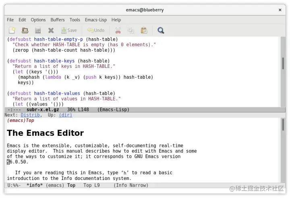Click the (Emacs-Lisp) mode indicator
Viewport: 290px width, 198px height.
click(113, 110)
